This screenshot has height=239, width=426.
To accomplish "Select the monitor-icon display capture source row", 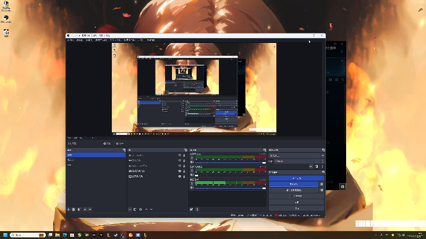I will click(157, 176).
